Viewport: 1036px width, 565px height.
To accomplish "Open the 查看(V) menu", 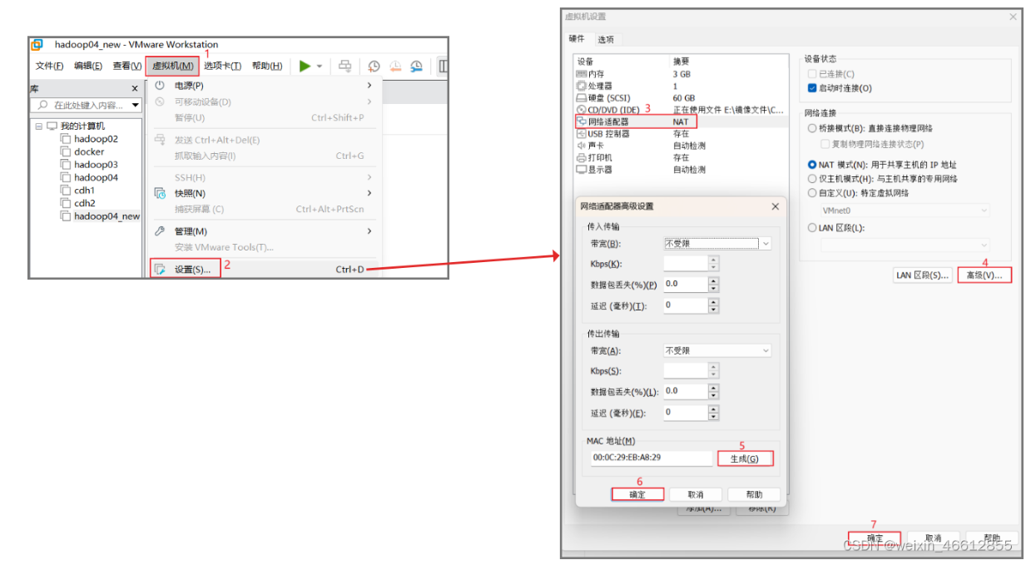I will pos(127,67).
